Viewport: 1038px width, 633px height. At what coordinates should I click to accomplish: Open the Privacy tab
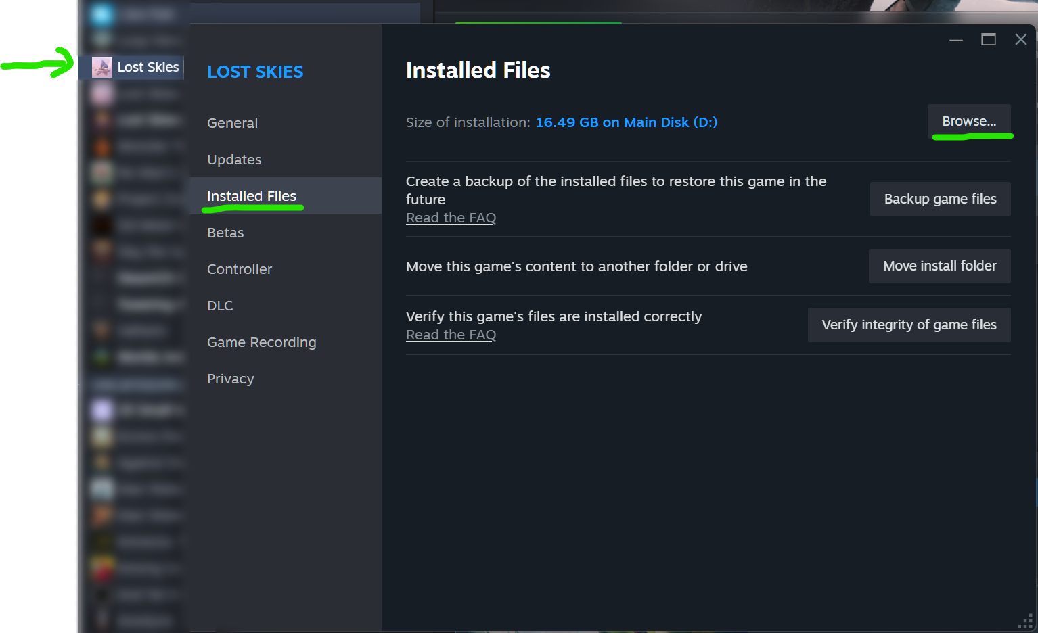230,379
